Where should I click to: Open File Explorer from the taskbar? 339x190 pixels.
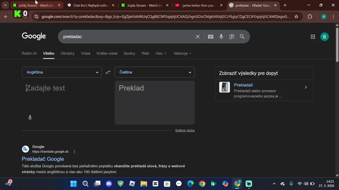(144, 184)
